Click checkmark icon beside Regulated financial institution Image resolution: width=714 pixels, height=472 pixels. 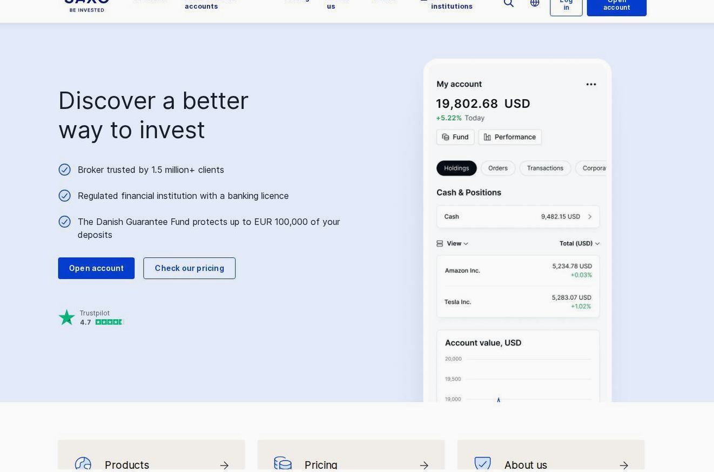coord(64,196)
